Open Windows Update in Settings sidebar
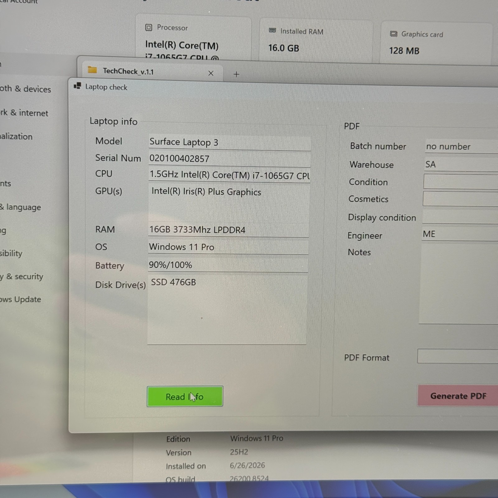The height and width of the screenshot is (498, 498). pyautogui.click(x=21, y=299)
